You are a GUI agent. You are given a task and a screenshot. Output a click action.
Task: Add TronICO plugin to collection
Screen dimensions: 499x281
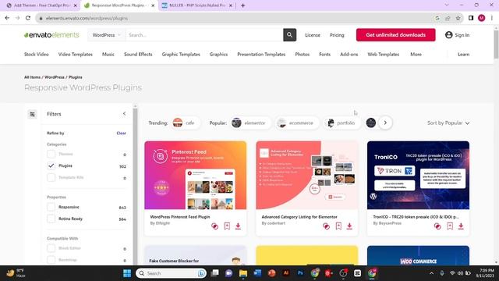[x=437, y=226]
